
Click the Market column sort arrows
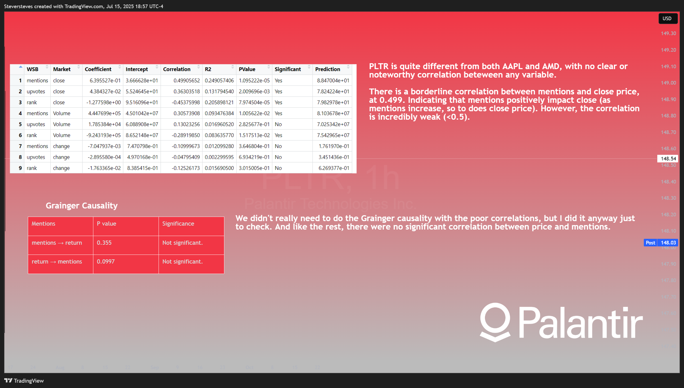79,67
